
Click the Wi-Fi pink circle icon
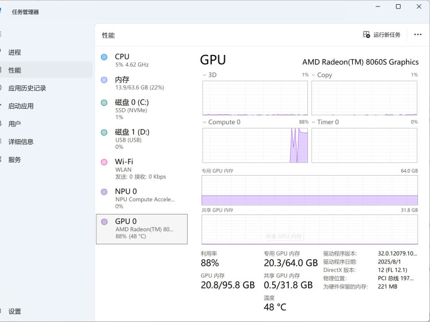coord(104,162)
